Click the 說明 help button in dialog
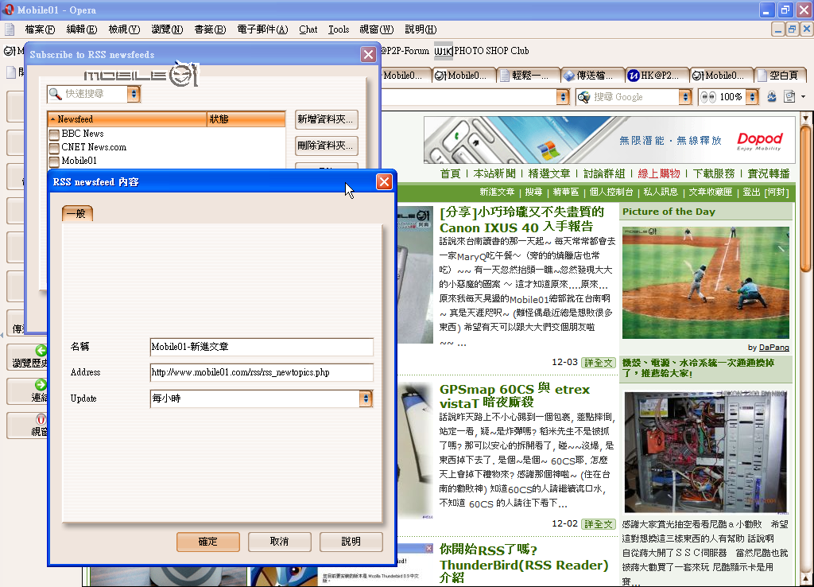814x587 pixels. coord(351,542)
